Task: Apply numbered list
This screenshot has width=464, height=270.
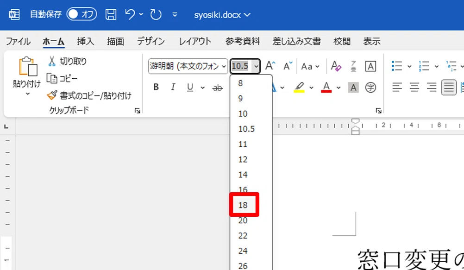Action: pos(424,66)
